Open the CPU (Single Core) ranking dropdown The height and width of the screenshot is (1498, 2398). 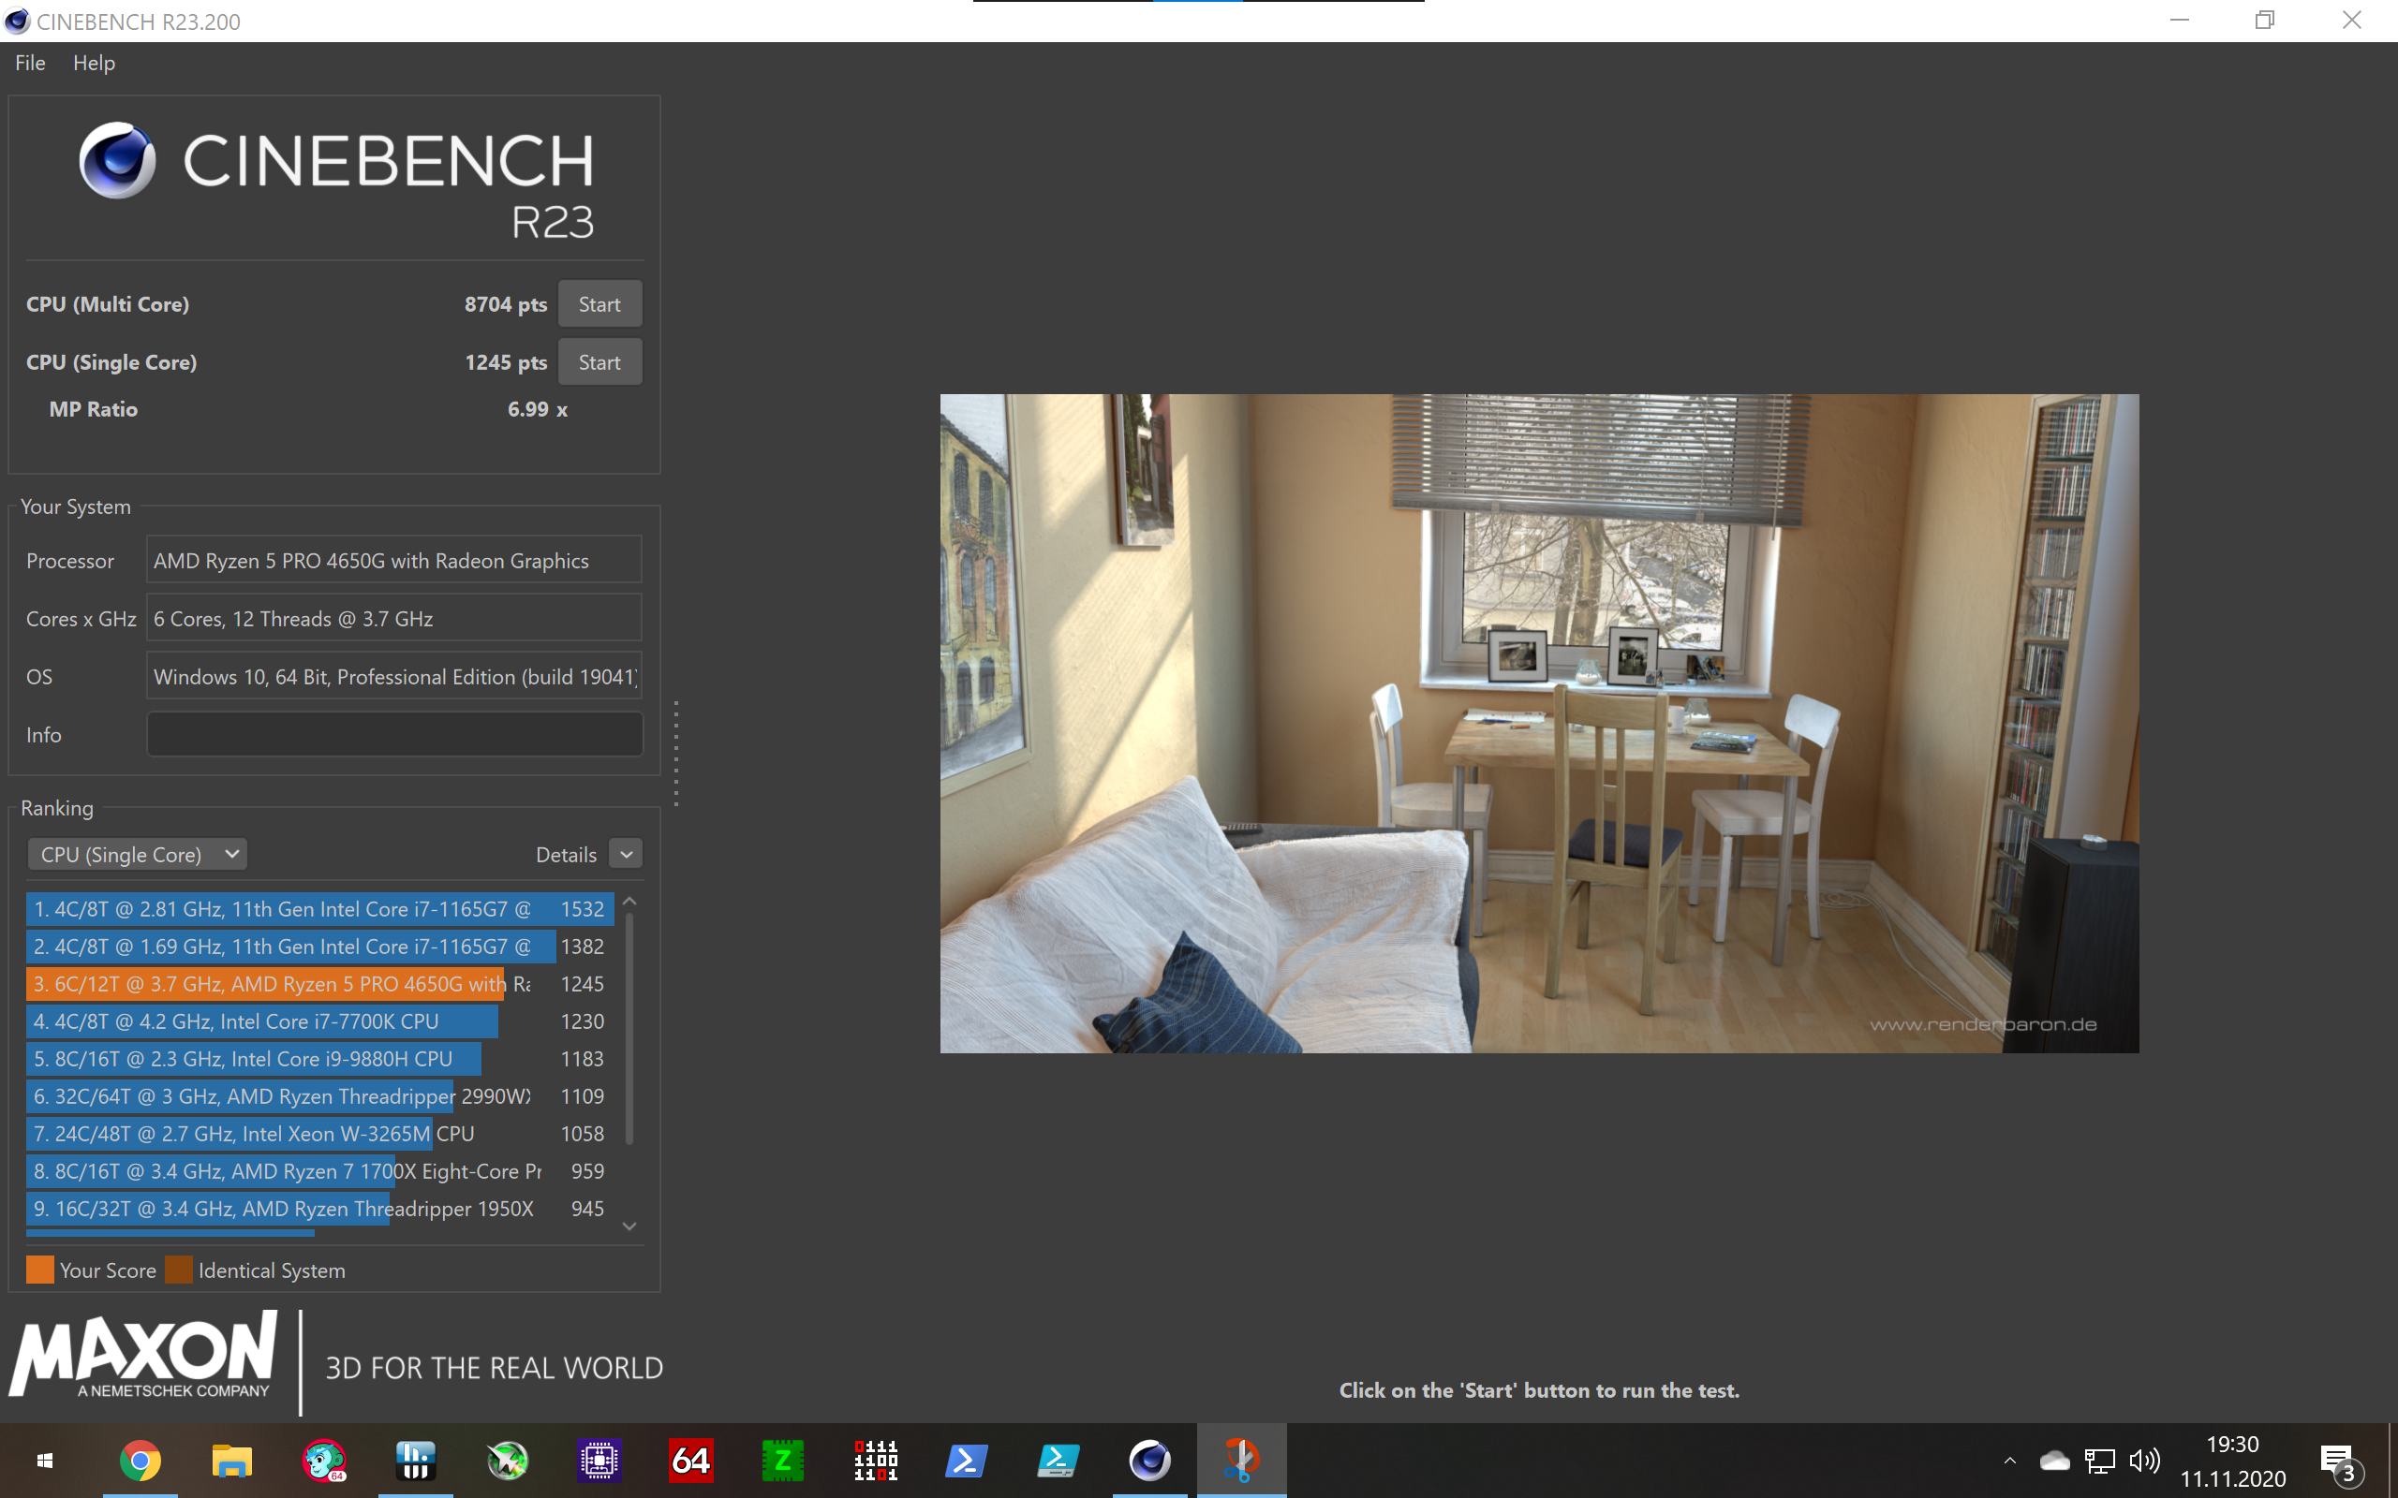tap(137, 854)
